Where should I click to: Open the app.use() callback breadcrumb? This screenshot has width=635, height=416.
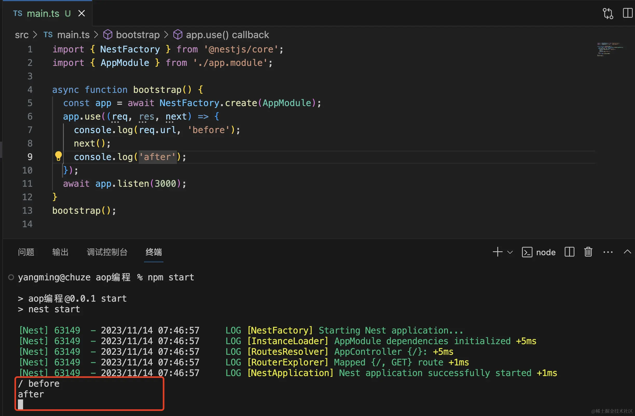click(227, 35)
